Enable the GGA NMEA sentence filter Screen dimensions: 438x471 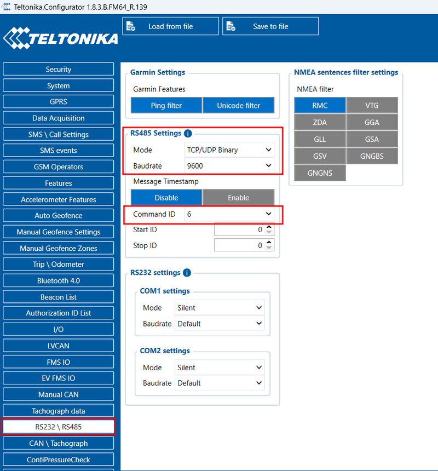coord(372,122)
